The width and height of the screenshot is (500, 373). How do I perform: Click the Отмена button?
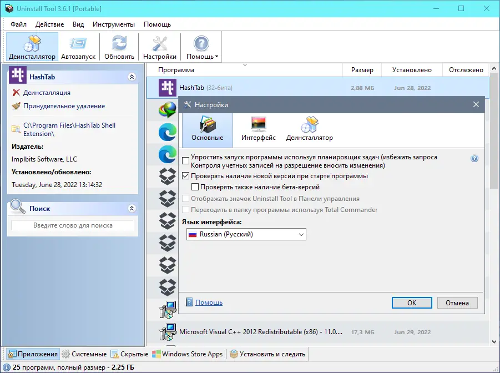(x=457, y=303)
